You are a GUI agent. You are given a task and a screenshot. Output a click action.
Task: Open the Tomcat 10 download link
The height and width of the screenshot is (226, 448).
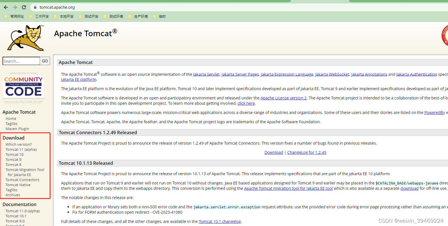pos(15,155)
